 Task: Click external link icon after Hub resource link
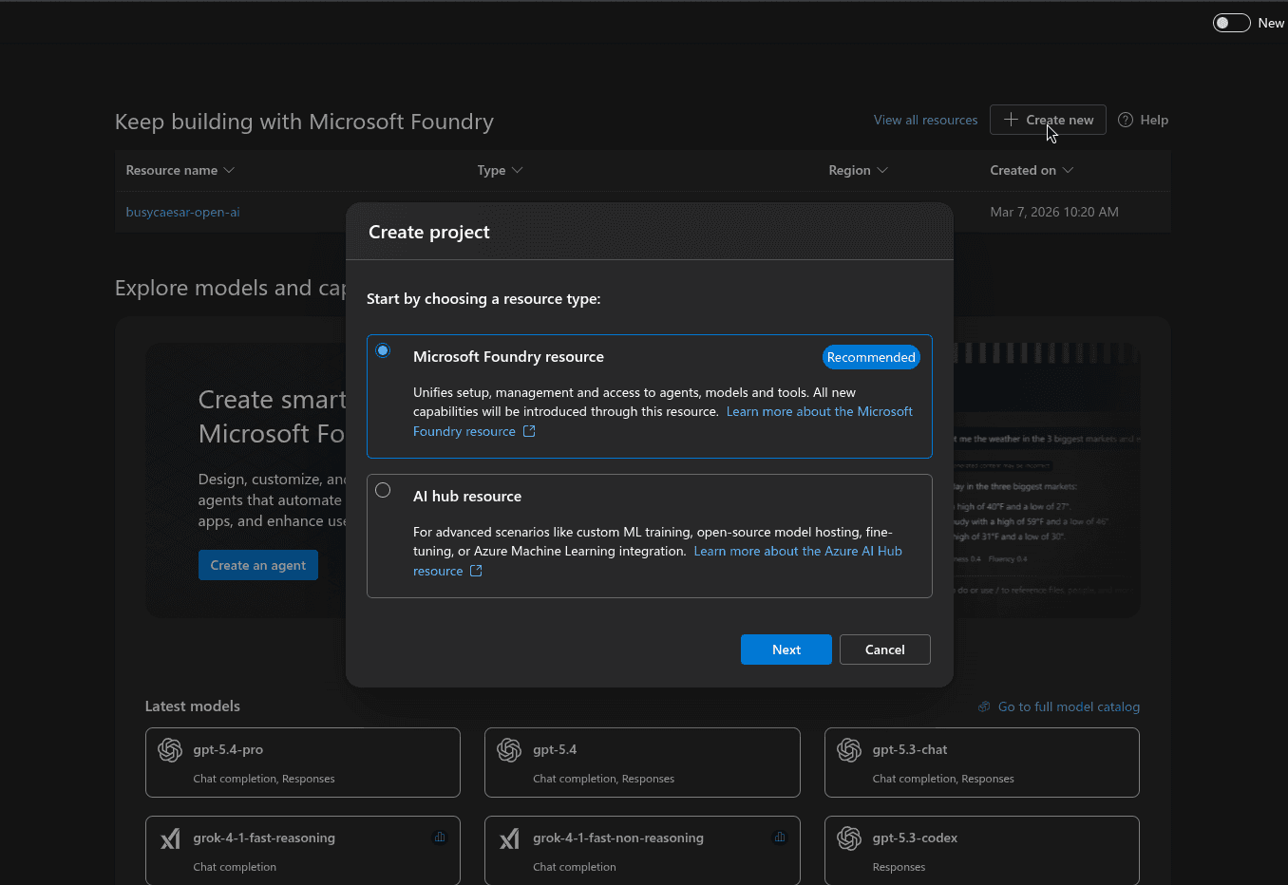click(x=476, y=571)
